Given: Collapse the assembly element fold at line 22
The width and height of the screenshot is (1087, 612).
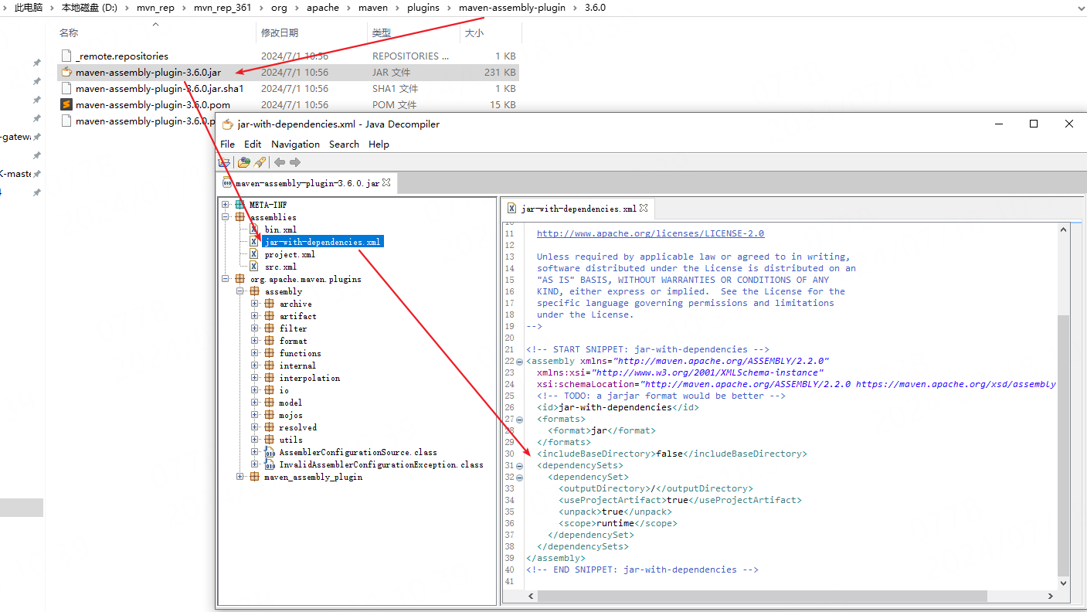Looking at the screenshot, I should point(520,362).
